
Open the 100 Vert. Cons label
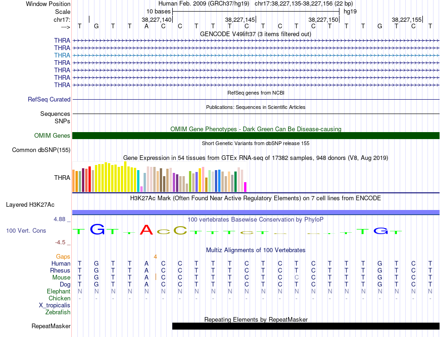(26, 230)
